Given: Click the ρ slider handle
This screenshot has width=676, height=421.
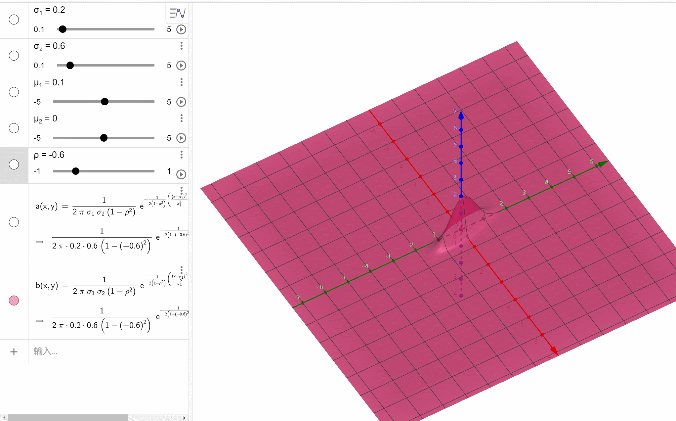Looking at the screenshot, I should tap(76, 171).
